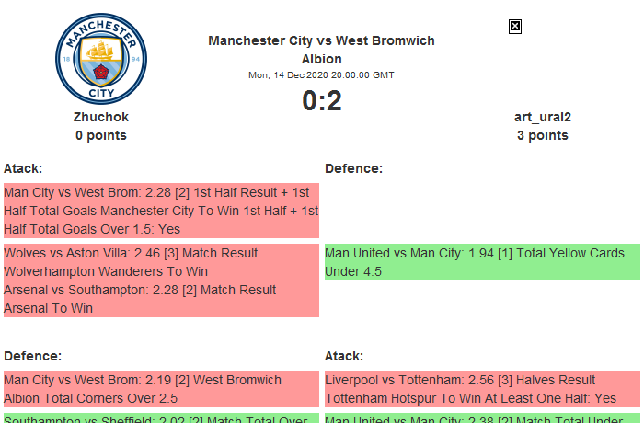Open Zhuchok's player profile

click(101, 117)
